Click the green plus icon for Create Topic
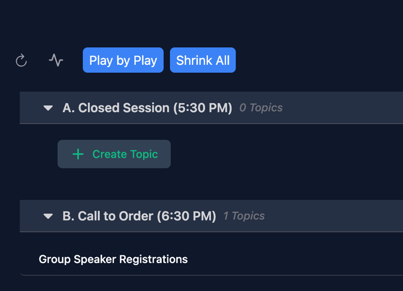The image size is (403, 291). click(78, 154)
